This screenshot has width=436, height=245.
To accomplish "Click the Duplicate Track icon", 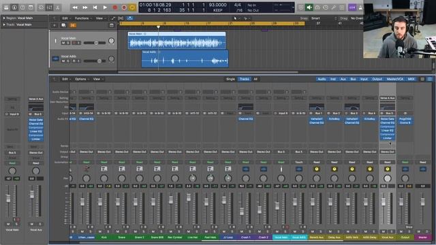I will 63,25.
